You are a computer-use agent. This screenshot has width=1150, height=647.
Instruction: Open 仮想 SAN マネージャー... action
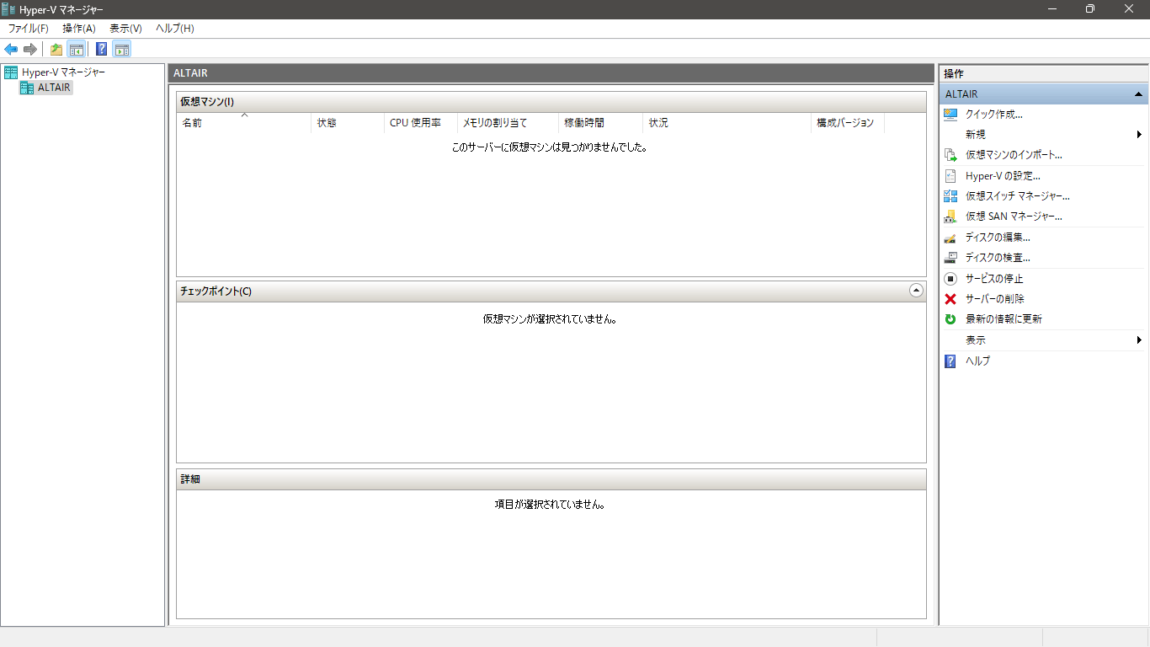click(x=1014, y=217)
